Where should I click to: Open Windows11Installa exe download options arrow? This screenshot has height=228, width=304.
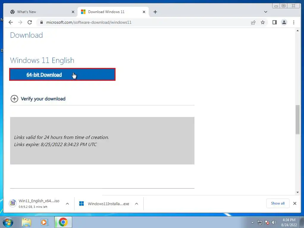tap(137, 204)
